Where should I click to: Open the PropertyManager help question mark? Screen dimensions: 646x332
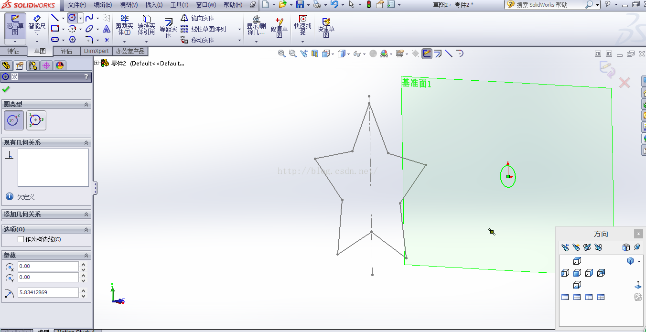click(x=86, y=76)
